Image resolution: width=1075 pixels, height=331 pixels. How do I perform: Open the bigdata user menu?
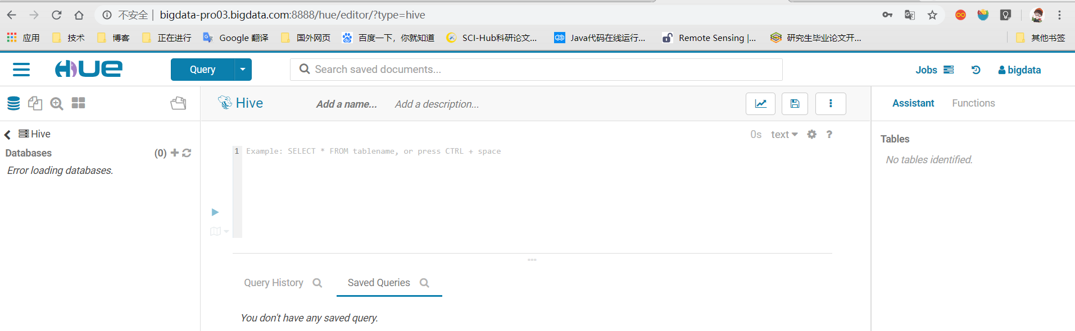click(1019, 70)
